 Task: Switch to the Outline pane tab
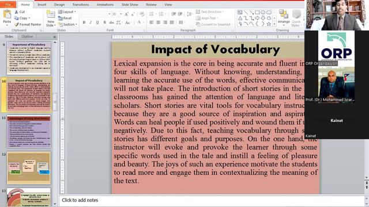click(x=27, y=36)
